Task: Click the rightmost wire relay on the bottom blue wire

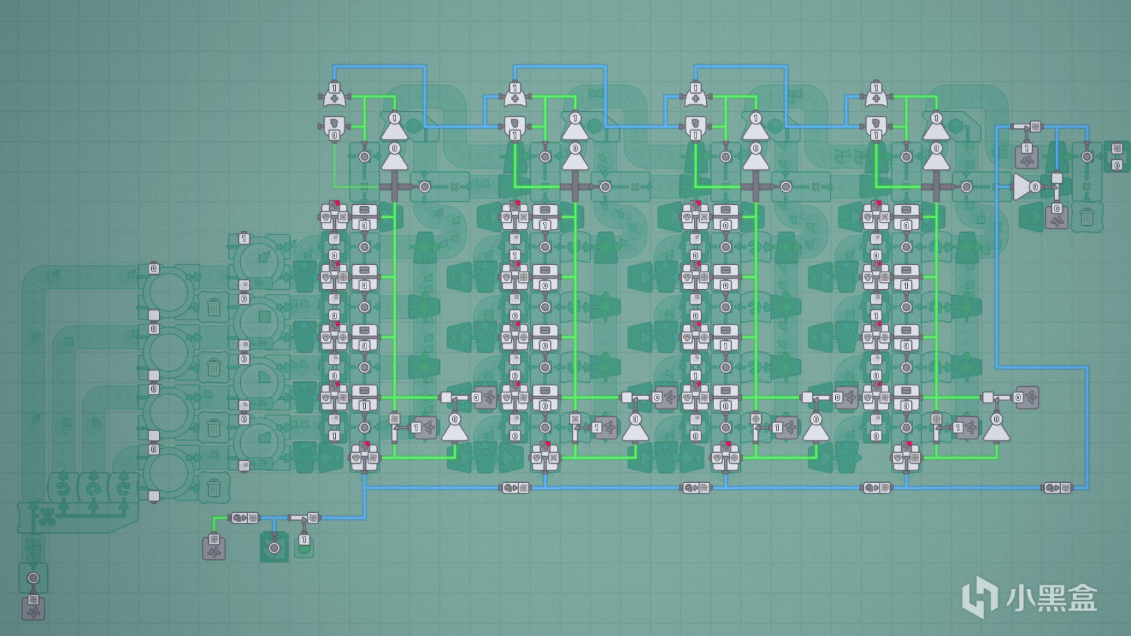Action: pyautogui.click(x=1057, y=487)
